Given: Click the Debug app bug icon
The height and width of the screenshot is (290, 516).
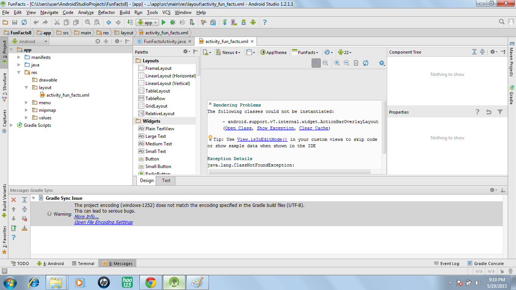Looking at the screenshot, I should pos(173,23).
